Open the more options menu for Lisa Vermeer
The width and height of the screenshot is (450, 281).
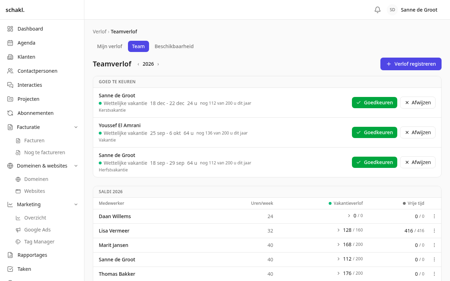pos(434,231)
